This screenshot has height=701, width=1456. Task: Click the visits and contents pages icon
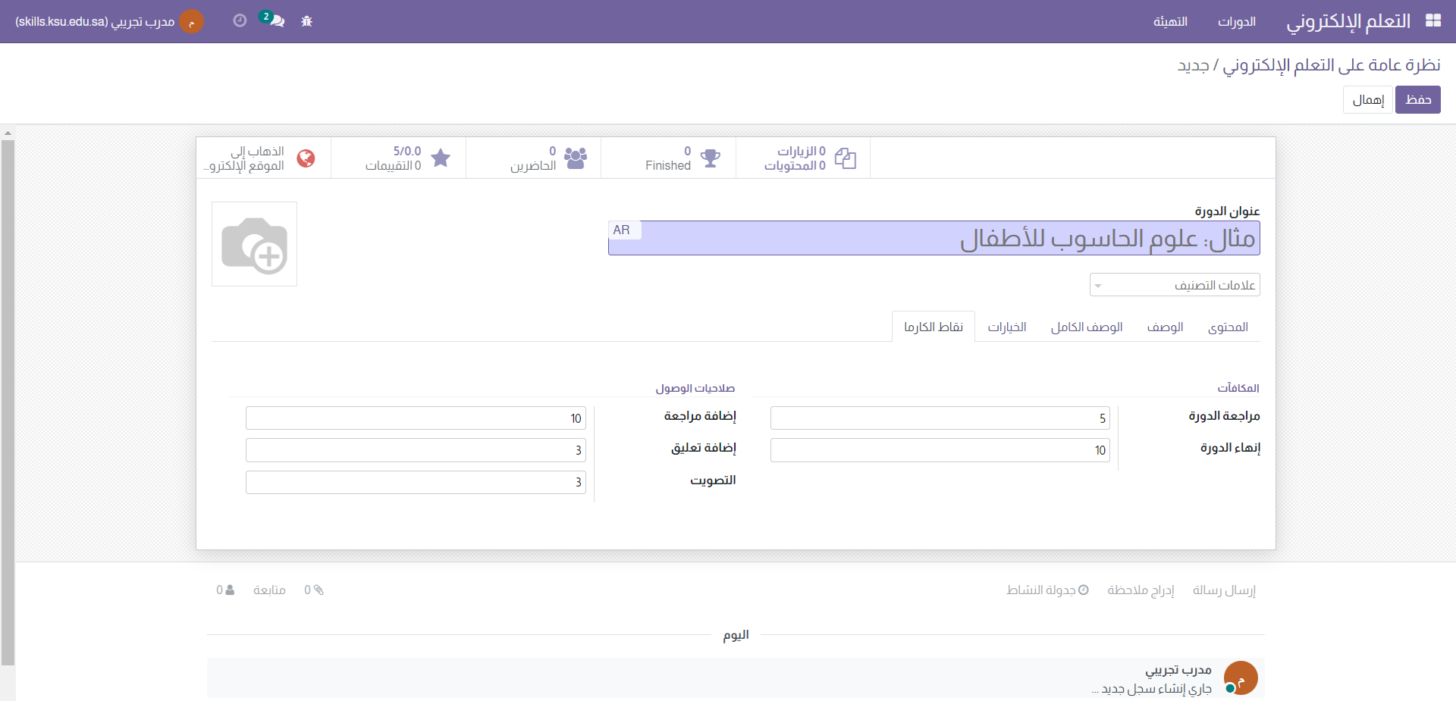pyautogui.click(x=845, y=158)
